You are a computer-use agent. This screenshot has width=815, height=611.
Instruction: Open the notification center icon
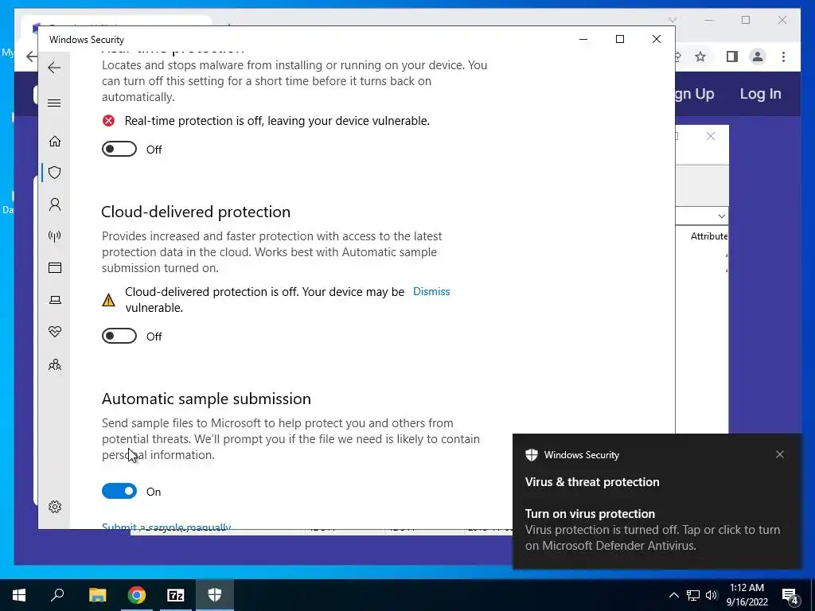click(790, 595)
